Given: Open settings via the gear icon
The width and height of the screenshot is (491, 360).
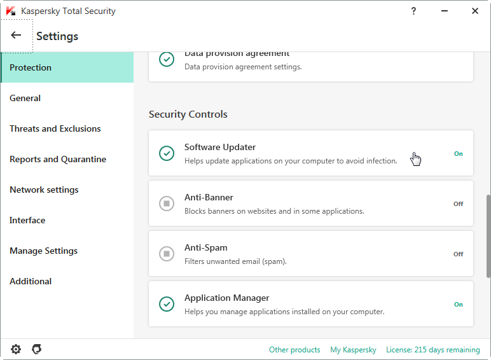Looking at the screenshot, I should coord(16,349).
